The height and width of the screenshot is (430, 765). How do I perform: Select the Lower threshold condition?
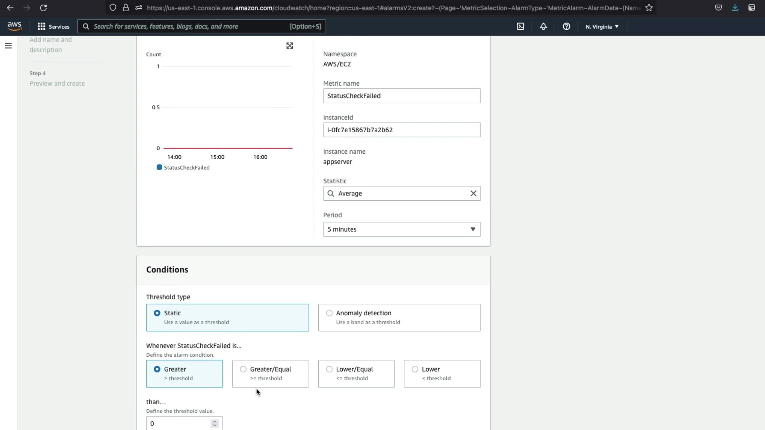coord(415,369)
